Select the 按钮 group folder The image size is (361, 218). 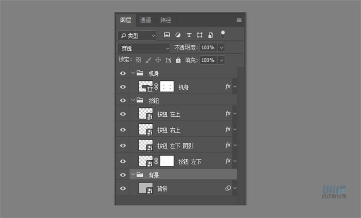140,100
